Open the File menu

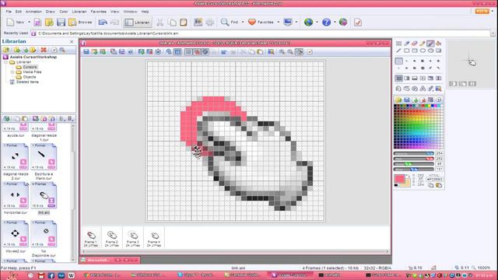pos(9,12)
